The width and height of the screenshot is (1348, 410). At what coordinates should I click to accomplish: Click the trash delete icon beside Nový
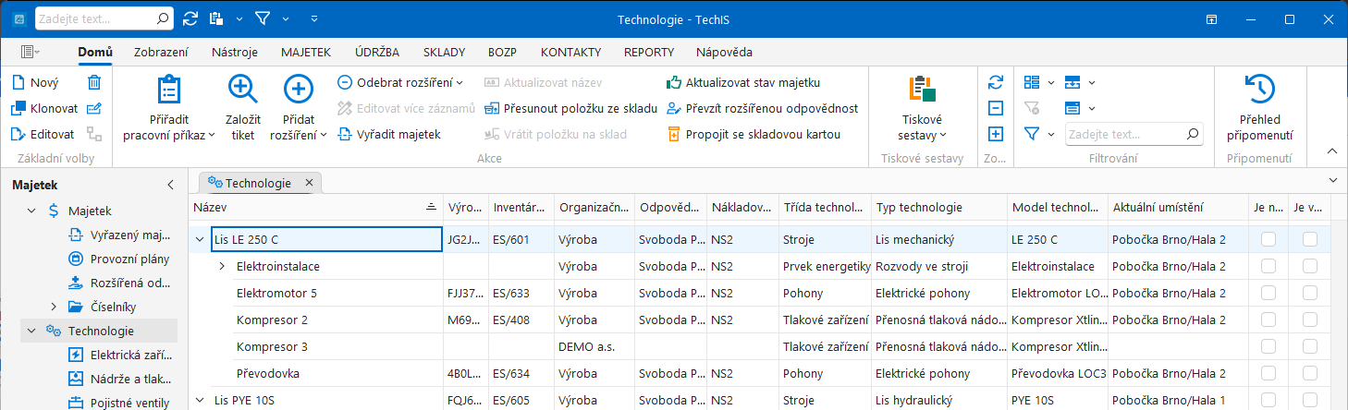[x=94, y=82]
